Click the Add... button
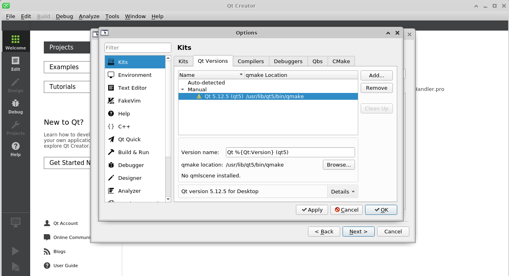 pos(377,75)
